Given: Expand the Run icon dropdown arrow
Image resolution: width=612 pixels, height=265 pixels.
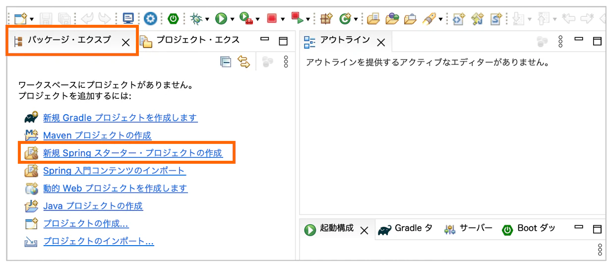Looking at the screenshot, I should pyautogui.click(x=232, y=19).
